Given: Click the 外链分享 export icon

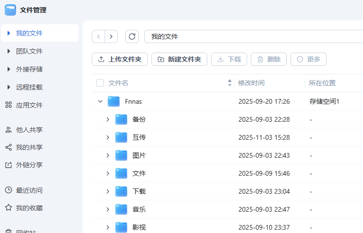Looking at the screenshot, I should pos(9,165).
